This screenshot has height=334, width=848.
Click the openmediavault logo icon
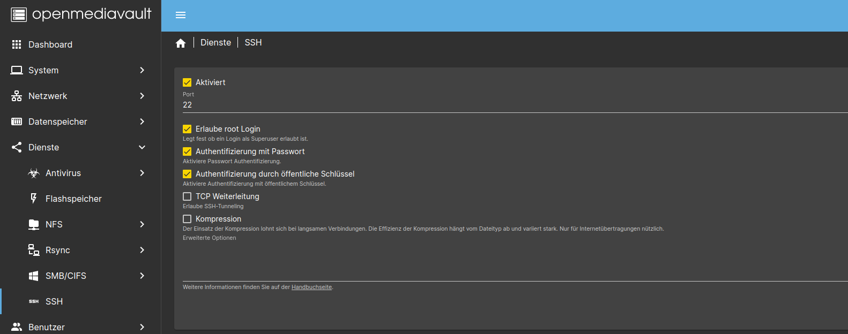point(19,14)
